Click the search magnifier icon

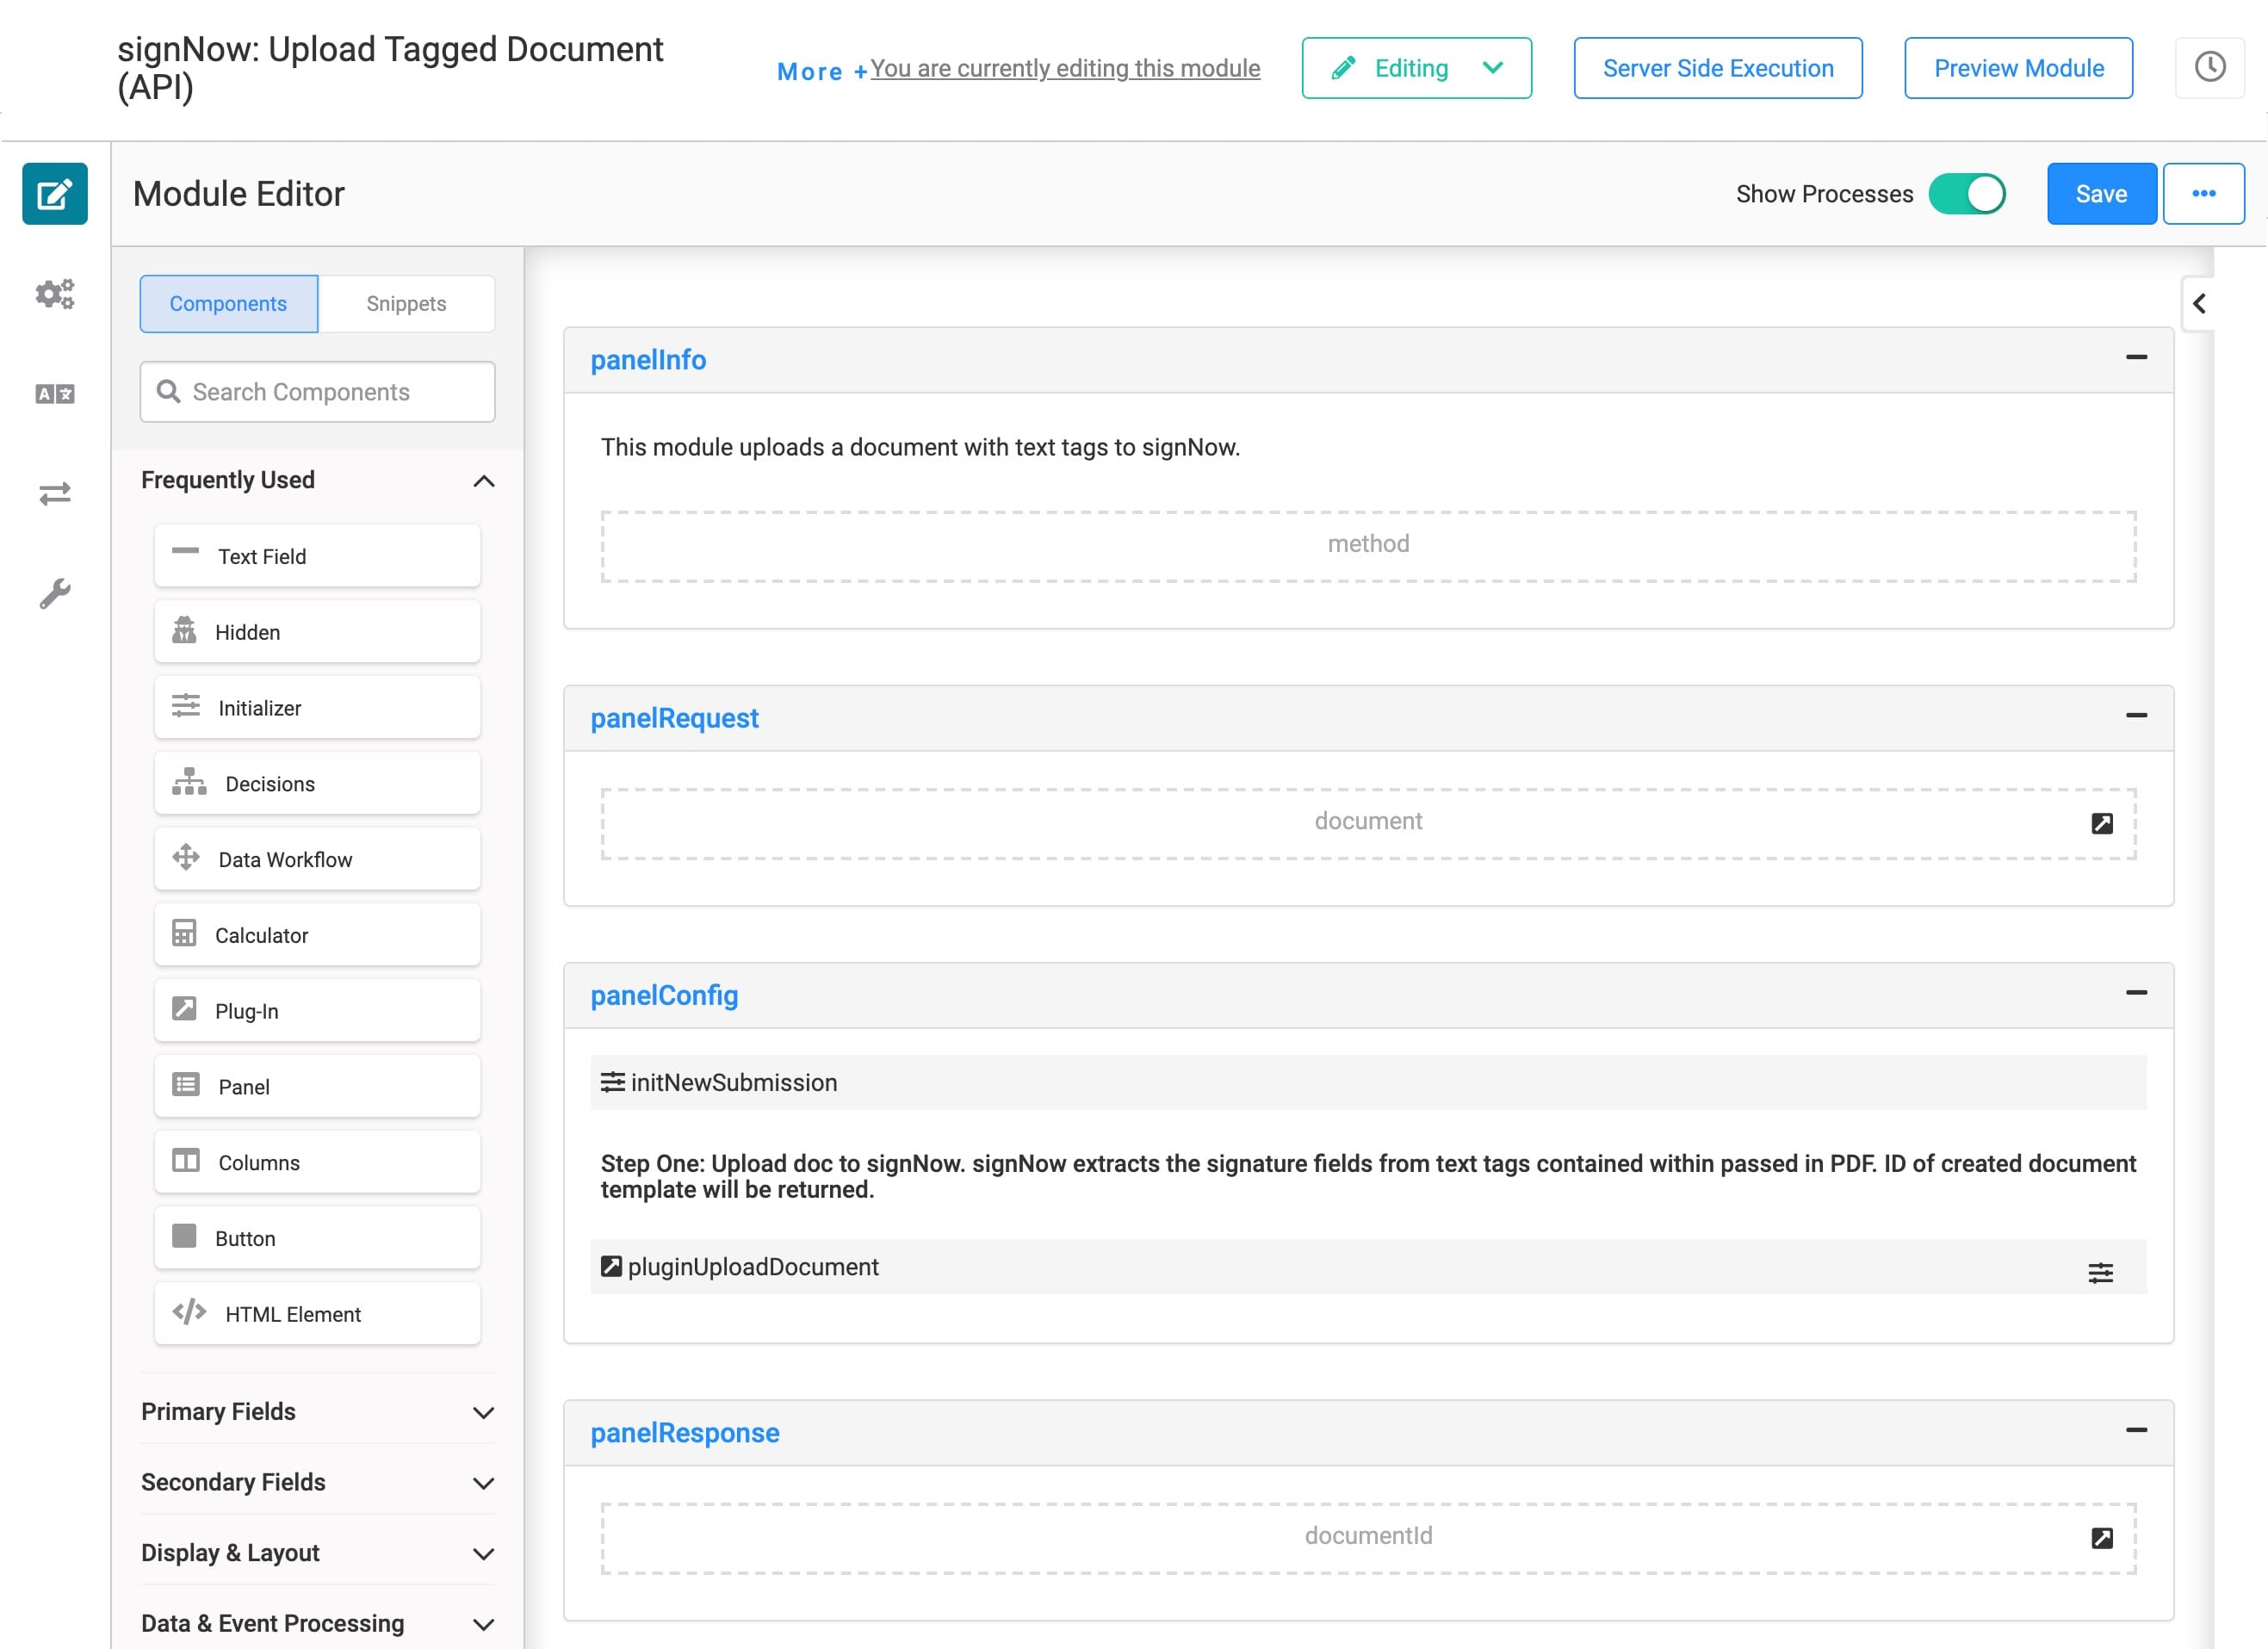pyautogui.click(x=168, y=391)
